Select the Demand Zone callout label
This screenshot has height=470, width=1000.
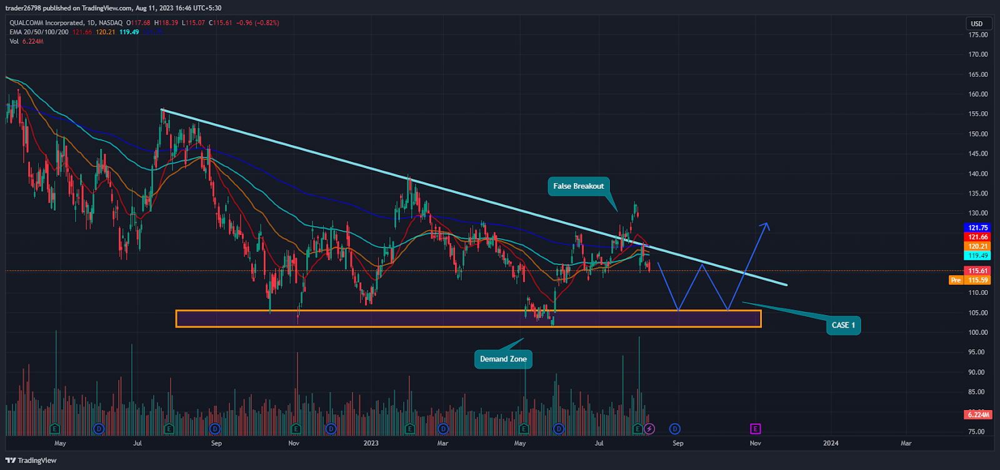tap(503, 359)
